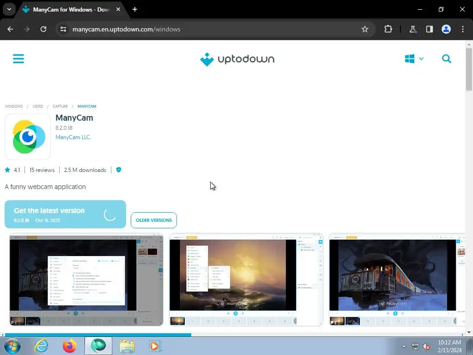Bookmark this page with the star
The height and width of the screenshot is (355, 473).
[x=365, y=29]
